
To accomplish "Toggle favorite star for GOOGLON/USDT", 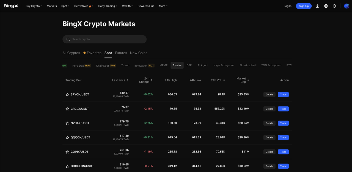I will point(67,166).
